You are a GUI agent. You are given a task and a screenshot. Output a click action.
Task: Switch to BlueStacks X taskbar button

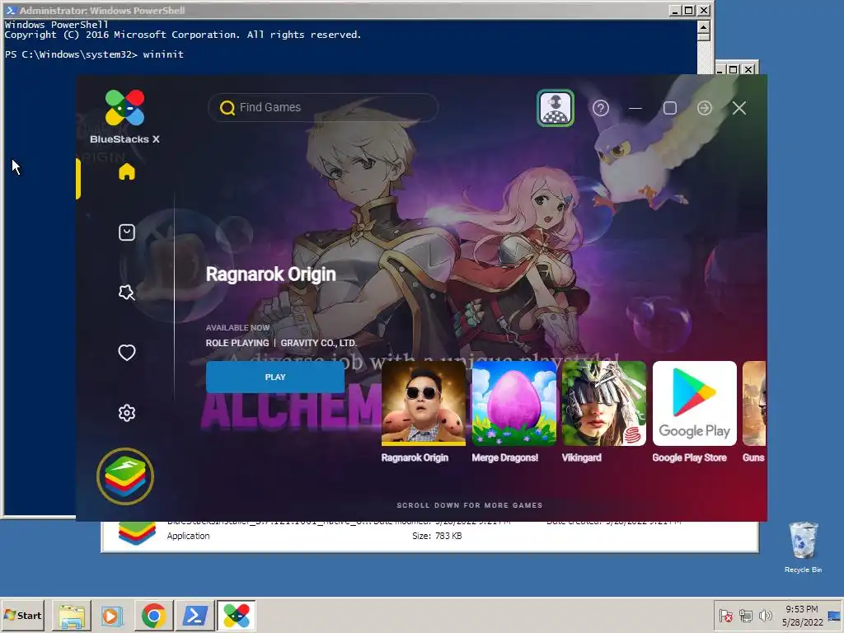[x=237, y=616]
